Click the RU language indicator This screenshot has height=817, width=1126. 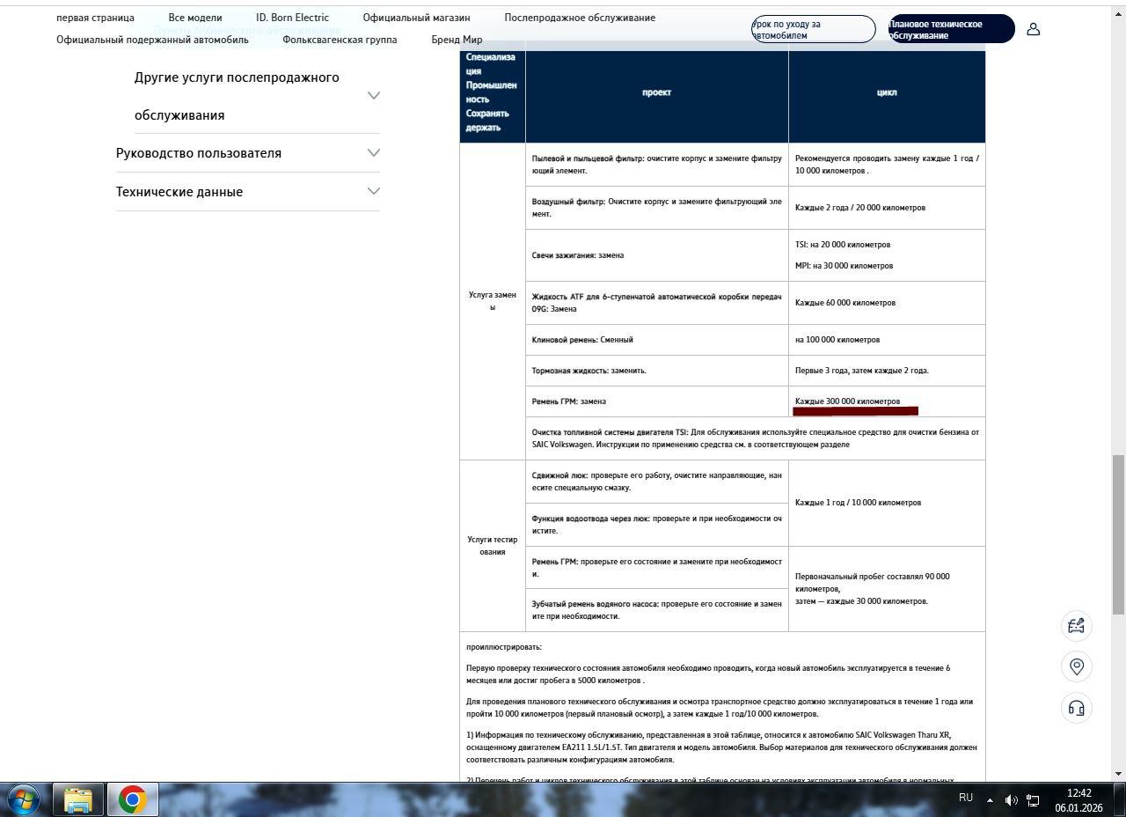966,798
